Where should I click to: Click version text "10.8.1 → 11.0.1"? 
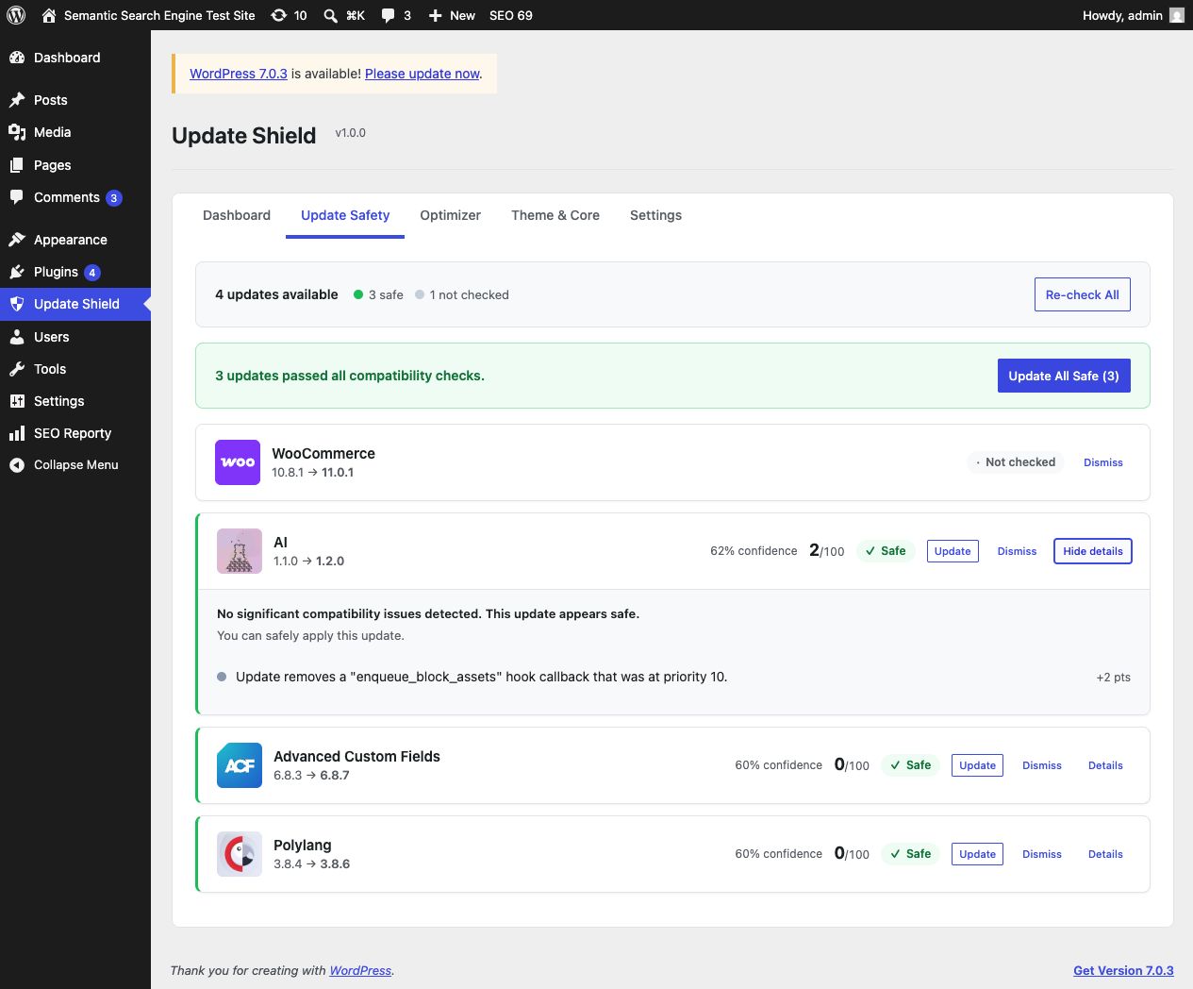pos(312,473)
